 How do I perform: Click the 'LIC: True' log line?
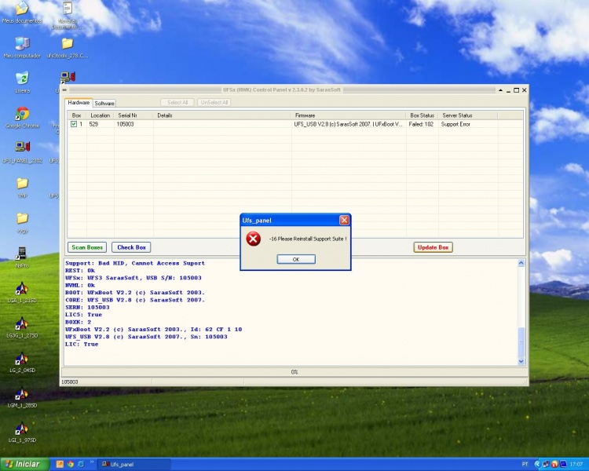point(82,344)
